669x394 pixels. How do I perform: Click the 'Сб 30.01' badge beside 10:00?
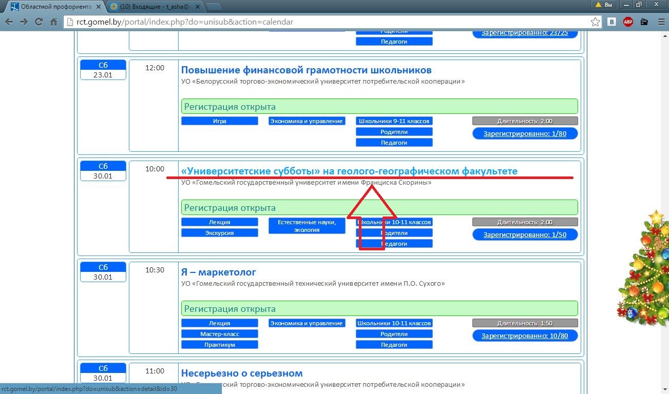click(x=103, y=171)
